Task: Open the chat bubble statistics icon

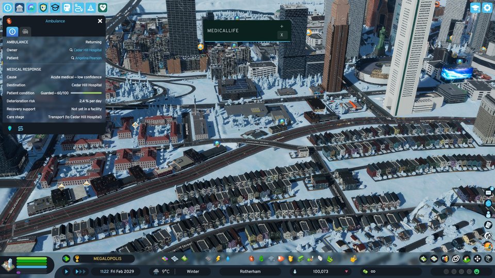Action: click(31, 7)
